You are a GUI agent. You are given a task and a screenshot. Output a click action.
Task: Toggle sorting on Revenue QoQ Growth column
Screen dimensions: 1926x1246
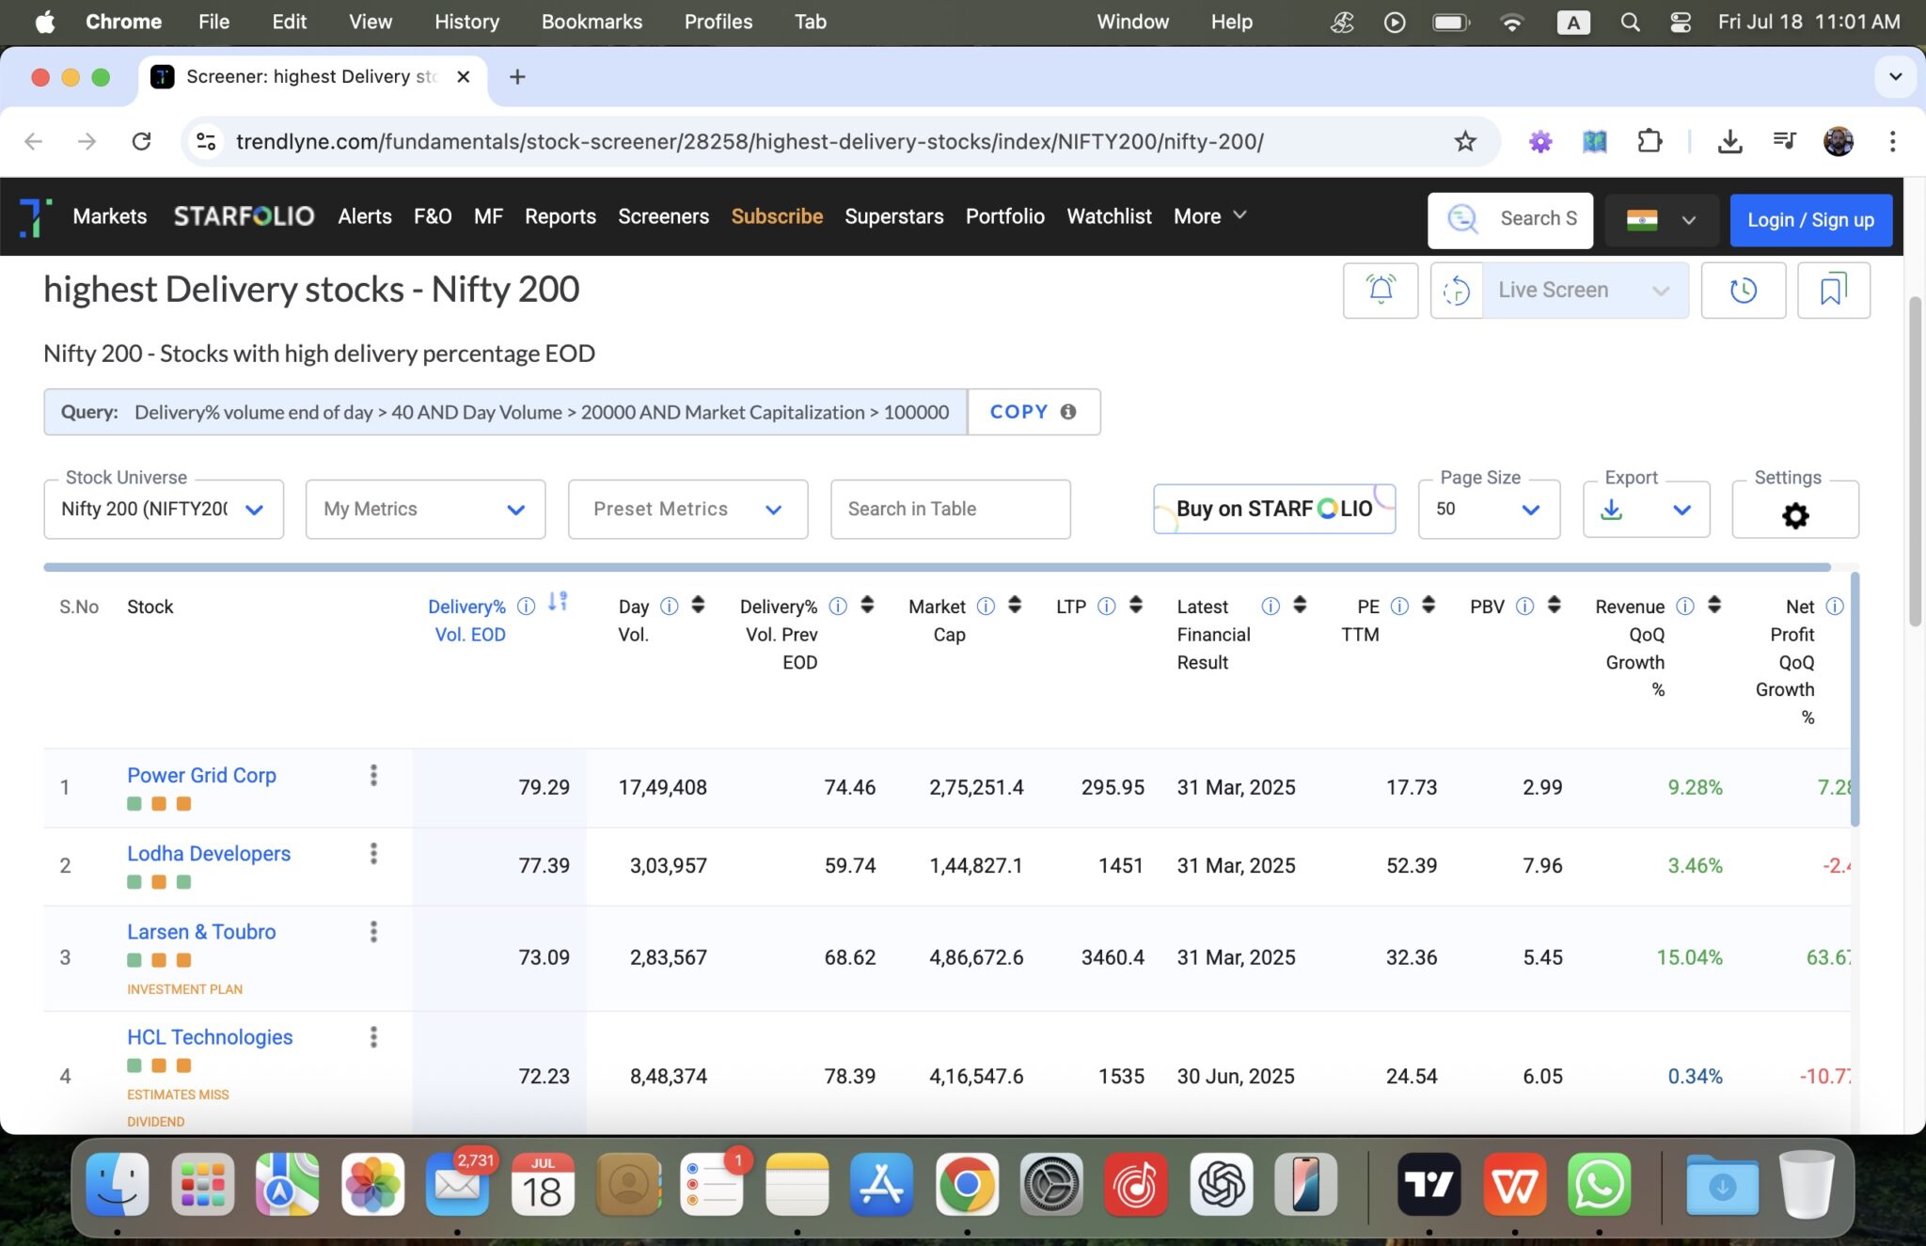pyautogui.click(x=1713, y=607)
